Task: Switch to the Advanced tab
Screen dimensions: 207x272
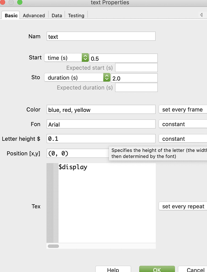Action: point(34,15)
